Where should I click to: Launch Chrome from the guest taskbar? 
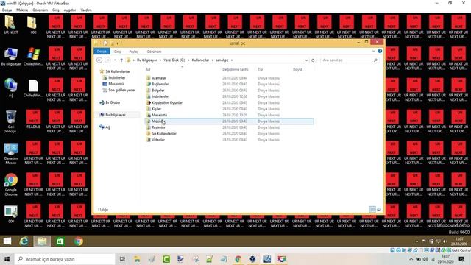point(79,241)
